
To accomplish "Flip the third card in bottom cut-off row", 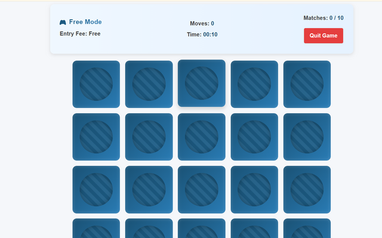I will 202,228.
